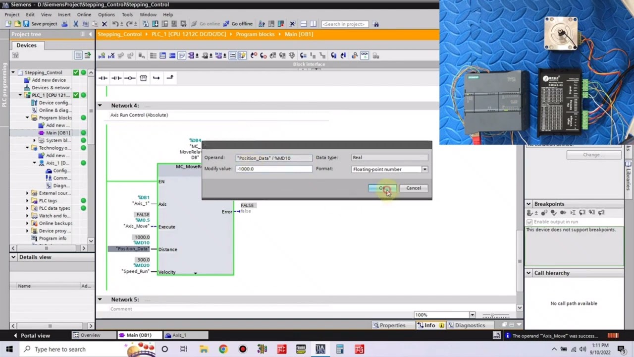
Task: Cancel the modify value dialog
Action: [414, 188]
